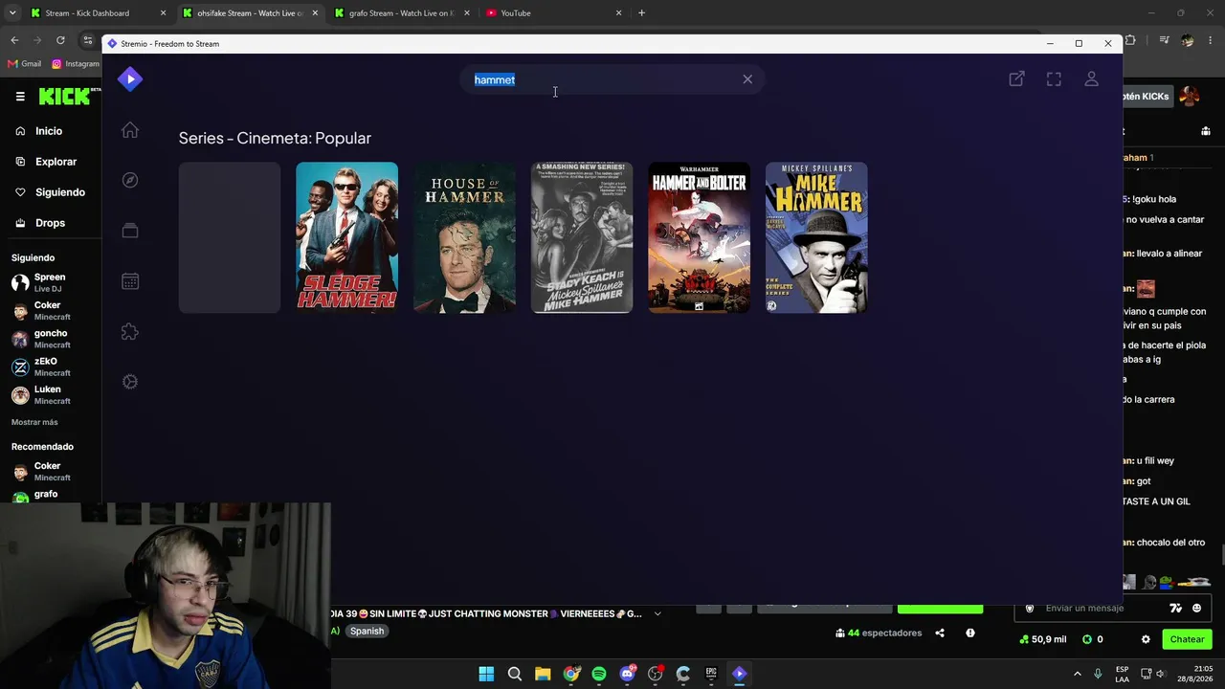Click the Stremio search input field
Screen dimensions: 1225x689
612,79
